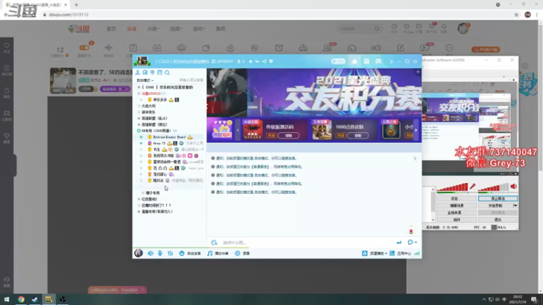Expand the 英雄联盟 (排位) channel
Image resolution: width=543 pixels, height=305 pixels.
tap(139, 125)
